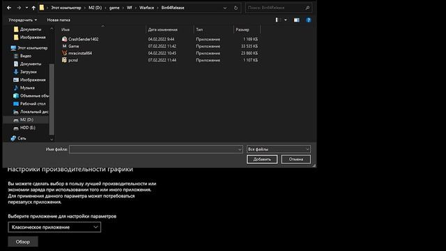The height and width of the screenshot is (251, 446).
Task: Open 'Видео' in navigation tree
Action: tap(26, 56)
